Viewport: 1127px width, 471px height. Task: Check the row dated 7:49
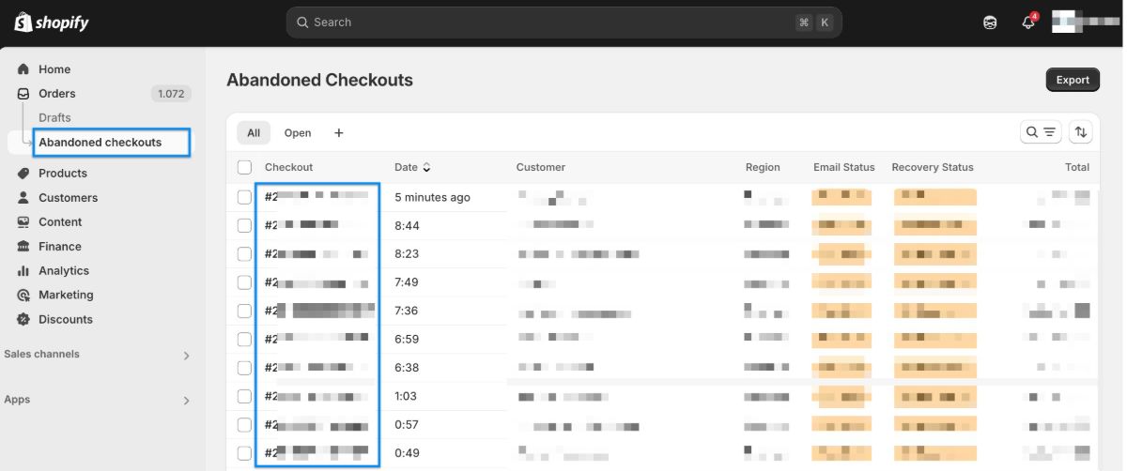(245, 282)
